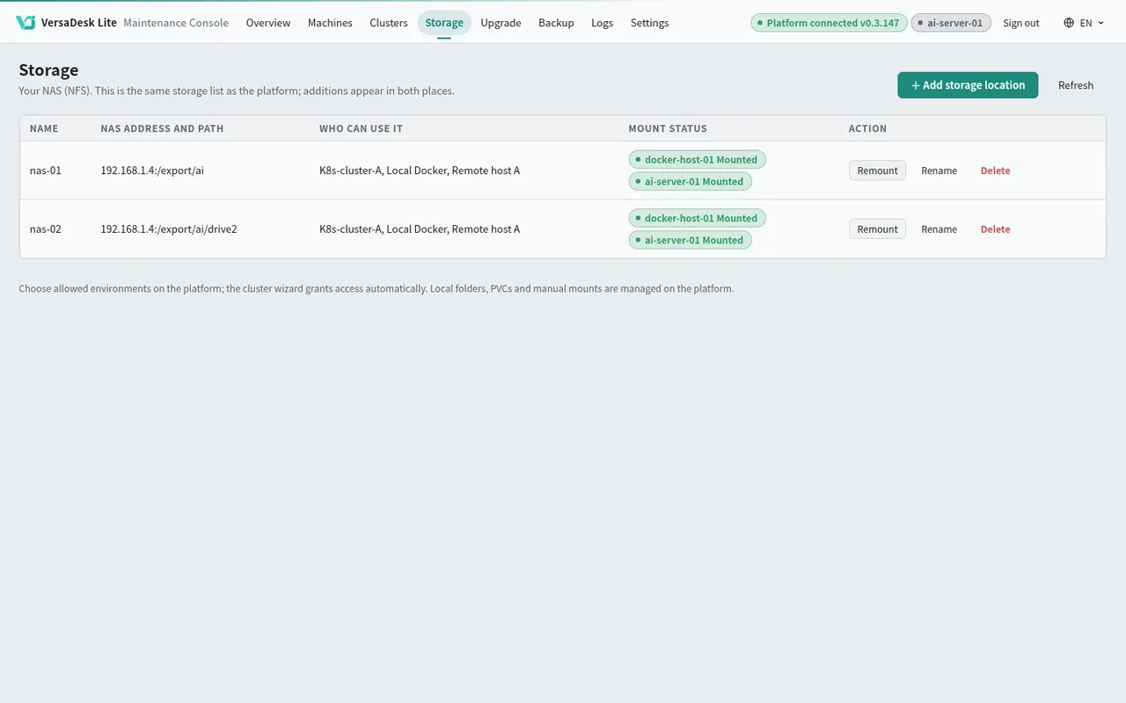Go to the Clusters tab

point(389,23)
